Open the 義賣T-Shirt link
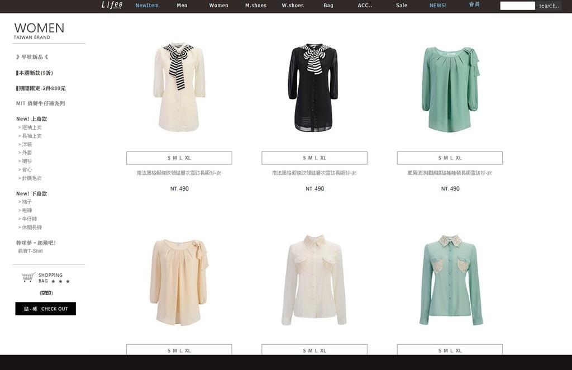This screenshot has height=370, width=572. point(30,251)
